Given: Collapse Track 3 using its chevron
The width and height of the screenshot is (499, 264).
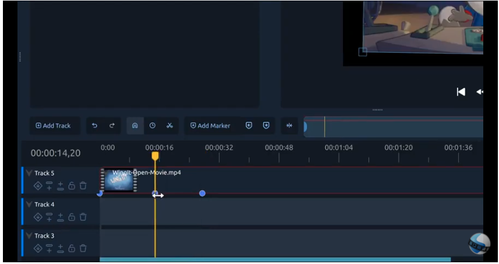Looking at the screenshot, I should (x=29, y=236).
